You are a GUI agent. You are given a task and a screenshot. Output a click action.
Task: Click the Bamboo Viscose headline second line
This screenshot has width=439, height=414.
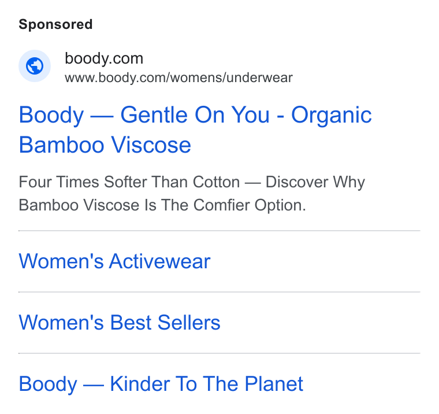tap(105, 145)
